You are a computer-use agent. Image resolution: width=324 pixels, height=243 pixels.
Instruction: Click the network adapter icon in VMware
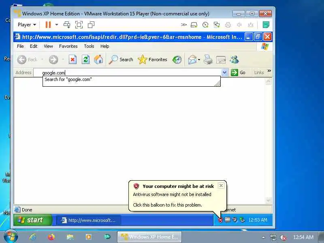217,25
